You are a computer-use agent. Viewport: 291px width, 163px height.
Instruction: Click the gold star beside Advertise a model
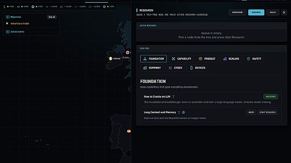(x=7, y=24)
